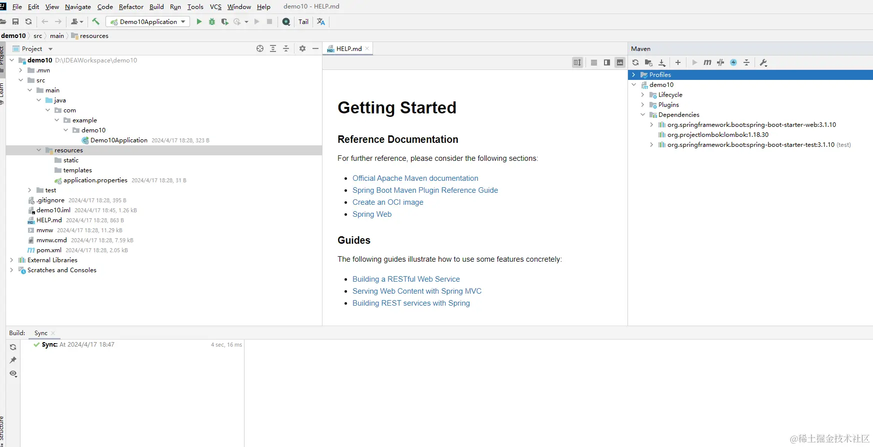
Task: Expand the .mvn folder
Action: (x=20, y=70)
